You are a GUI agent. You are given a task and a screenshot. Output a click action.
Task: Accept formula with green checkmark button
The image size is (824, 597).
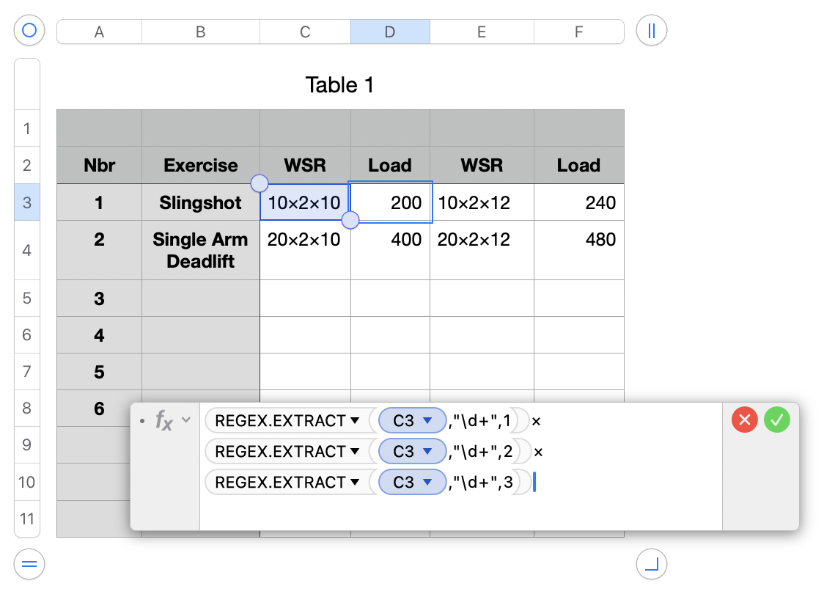[777, 420]
